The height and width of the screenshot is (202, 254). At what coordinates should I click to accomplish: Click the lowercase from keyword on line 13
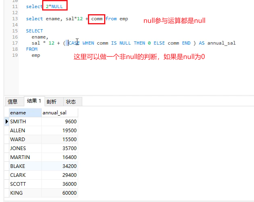pyautogui.click(x=111, y=19)
